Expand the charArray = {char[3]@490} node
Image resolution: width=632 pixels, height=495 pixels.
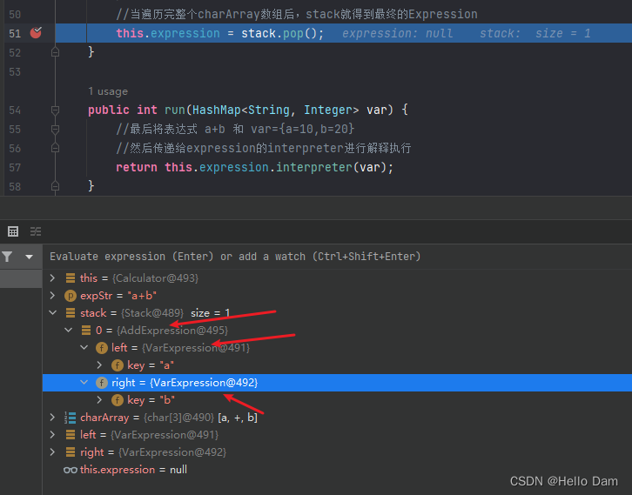[x=52, y=418]
